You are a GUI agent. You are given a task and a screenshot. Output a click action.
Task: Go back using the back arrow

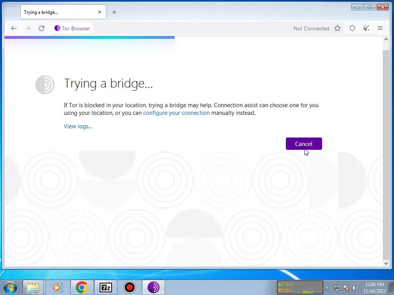(14, 28)
